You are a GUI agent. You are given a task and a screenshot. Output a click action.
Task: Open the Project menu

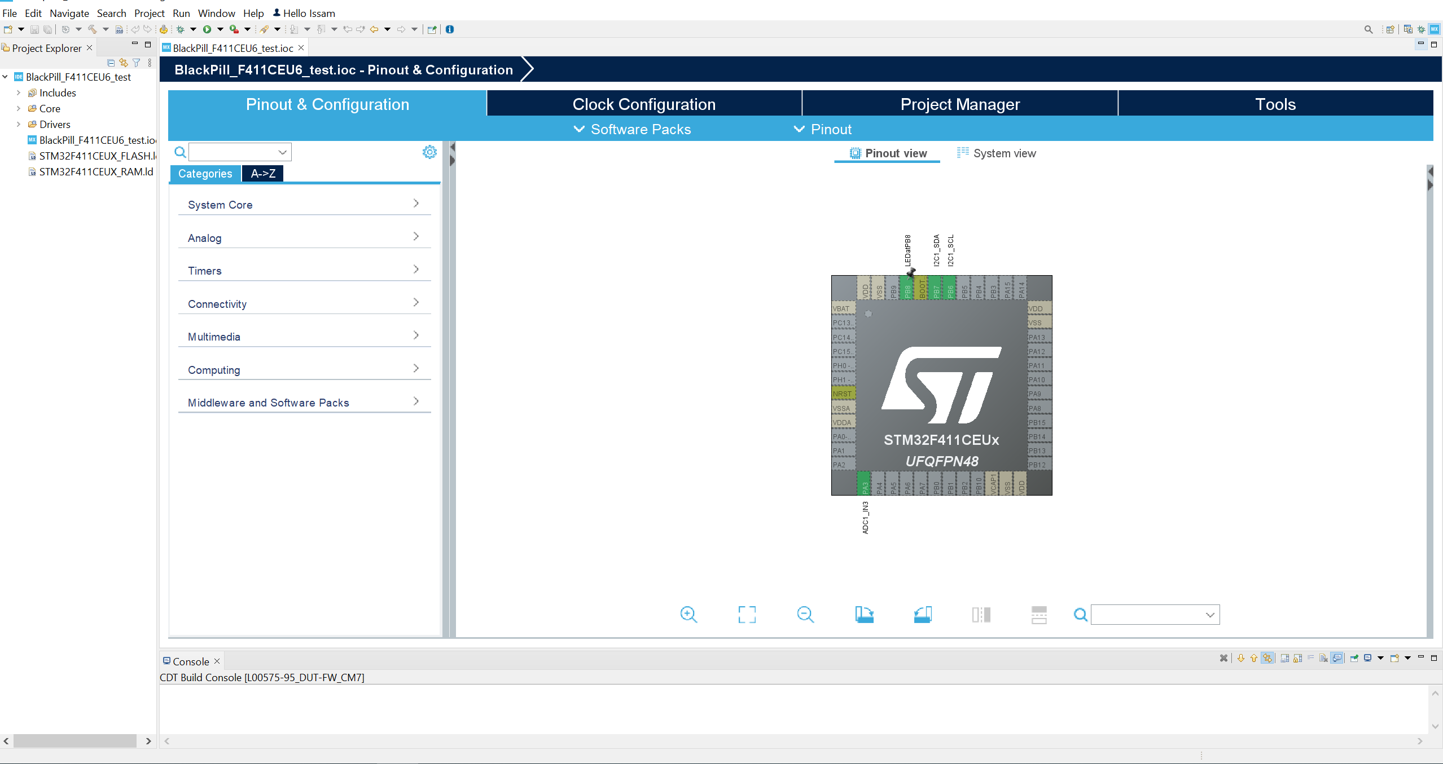(149, 13)
